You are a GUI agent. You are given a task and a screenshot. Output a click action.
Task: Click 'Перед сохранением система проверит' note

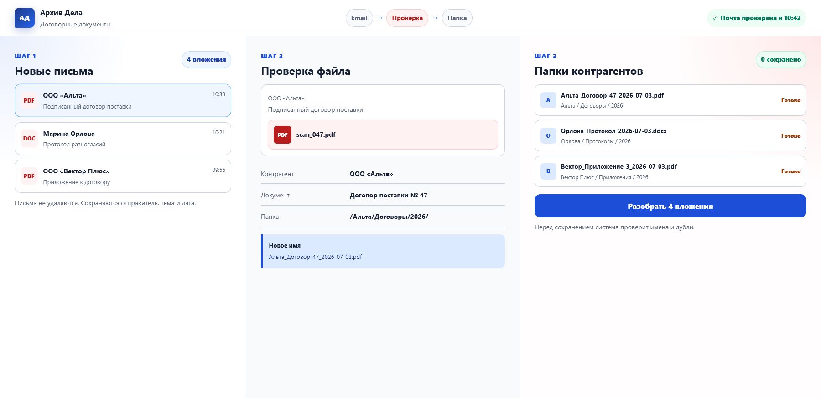click(614, 227)
